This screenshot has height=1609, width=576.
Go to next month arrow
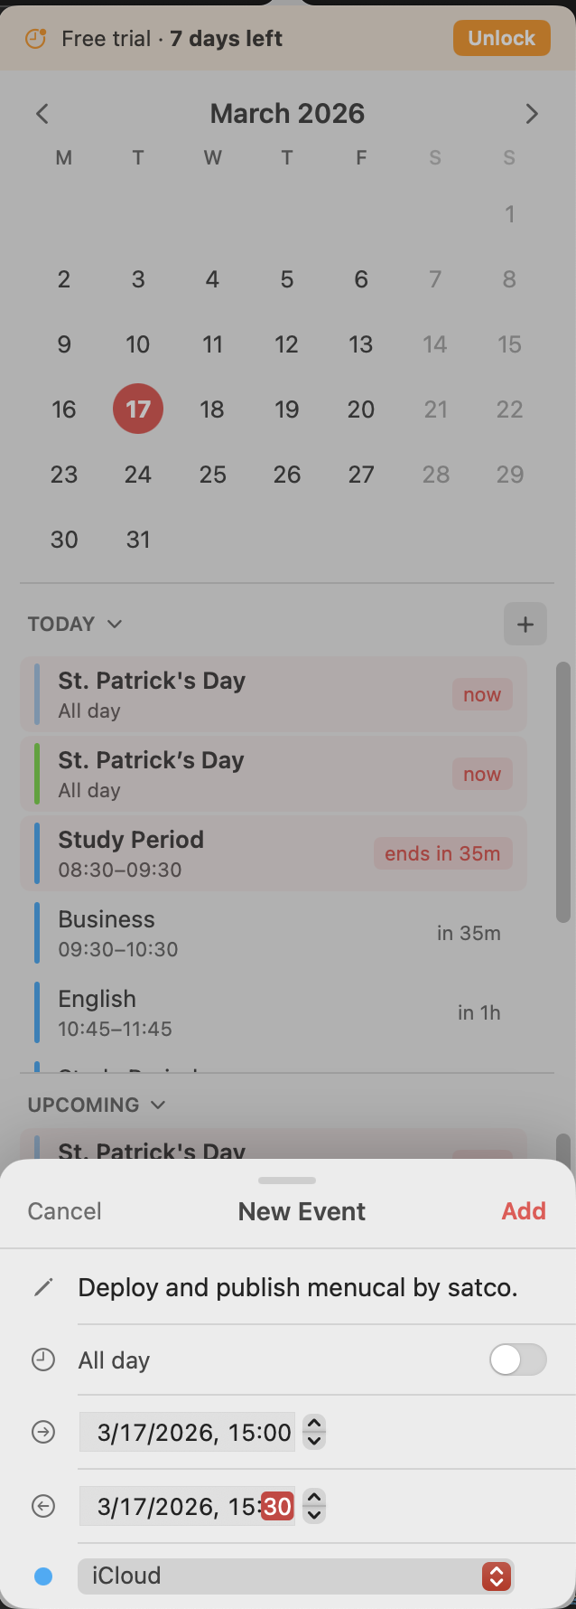[x=532, y=114]
